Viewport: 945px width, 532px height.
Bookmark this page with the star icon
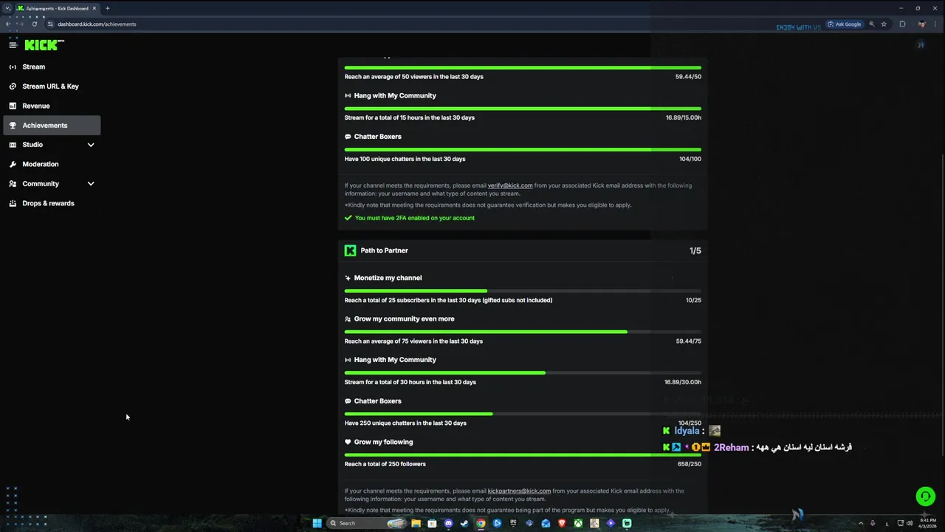pyautogui.click(x=884, y=24)
